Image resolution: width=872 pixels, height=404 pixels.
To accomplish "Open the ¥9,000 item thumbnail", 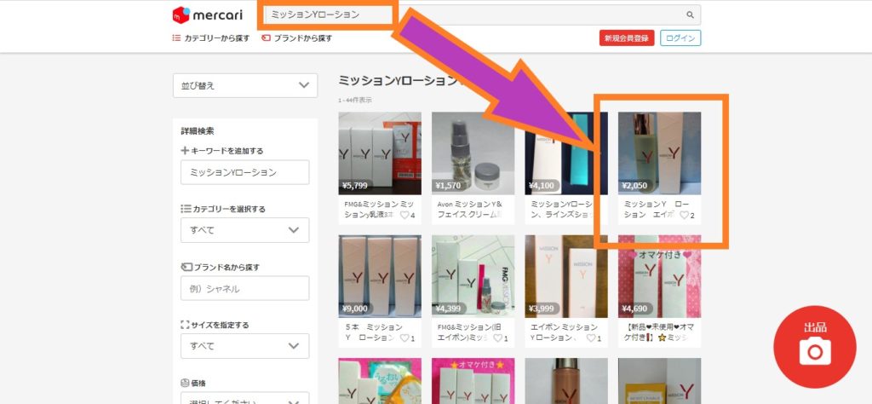I will click(380, 276).
